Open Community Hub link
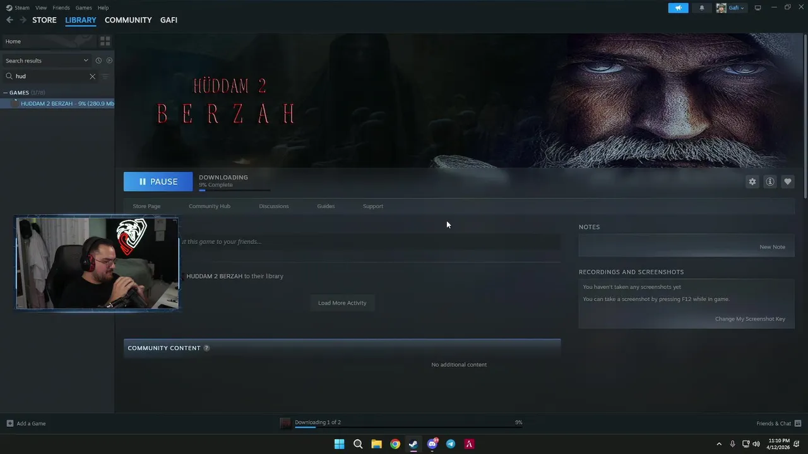Screen dimensions: 808x454 (210, 206)
